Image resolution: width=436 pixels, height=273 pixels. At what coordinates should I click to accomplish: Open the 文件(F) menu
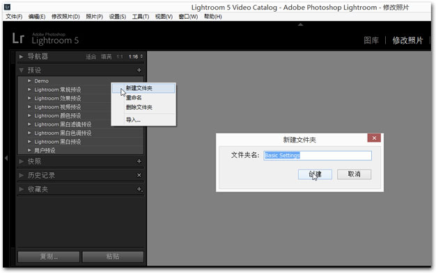pos(14,17)
